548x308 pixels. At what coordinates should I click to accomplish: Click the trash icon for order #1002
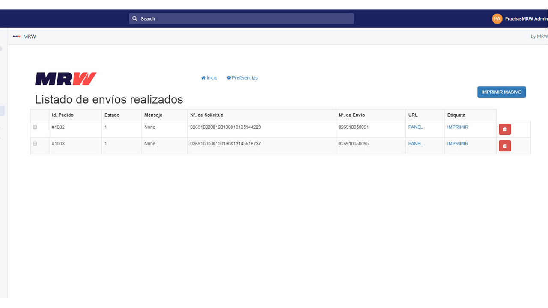(x=505, y=129)
